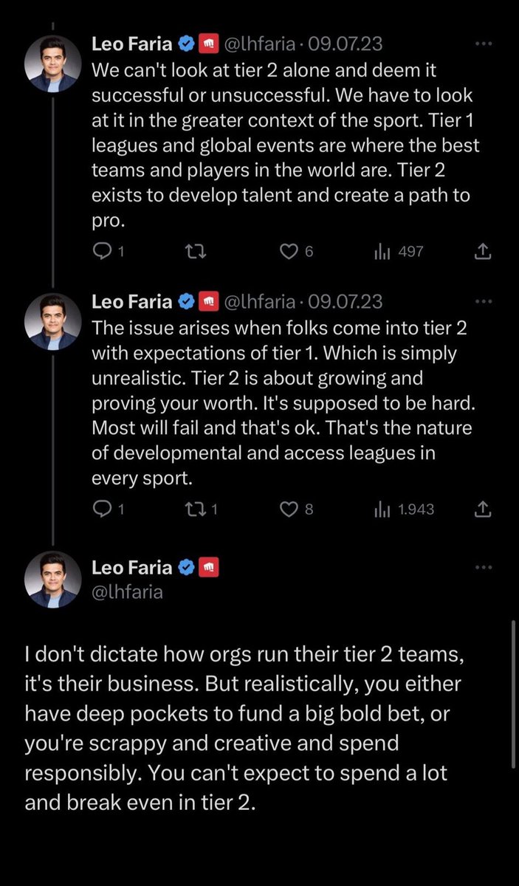
Task: Open the @lhfaria handle under main tweet author
Action: click(x=127, y=591)
